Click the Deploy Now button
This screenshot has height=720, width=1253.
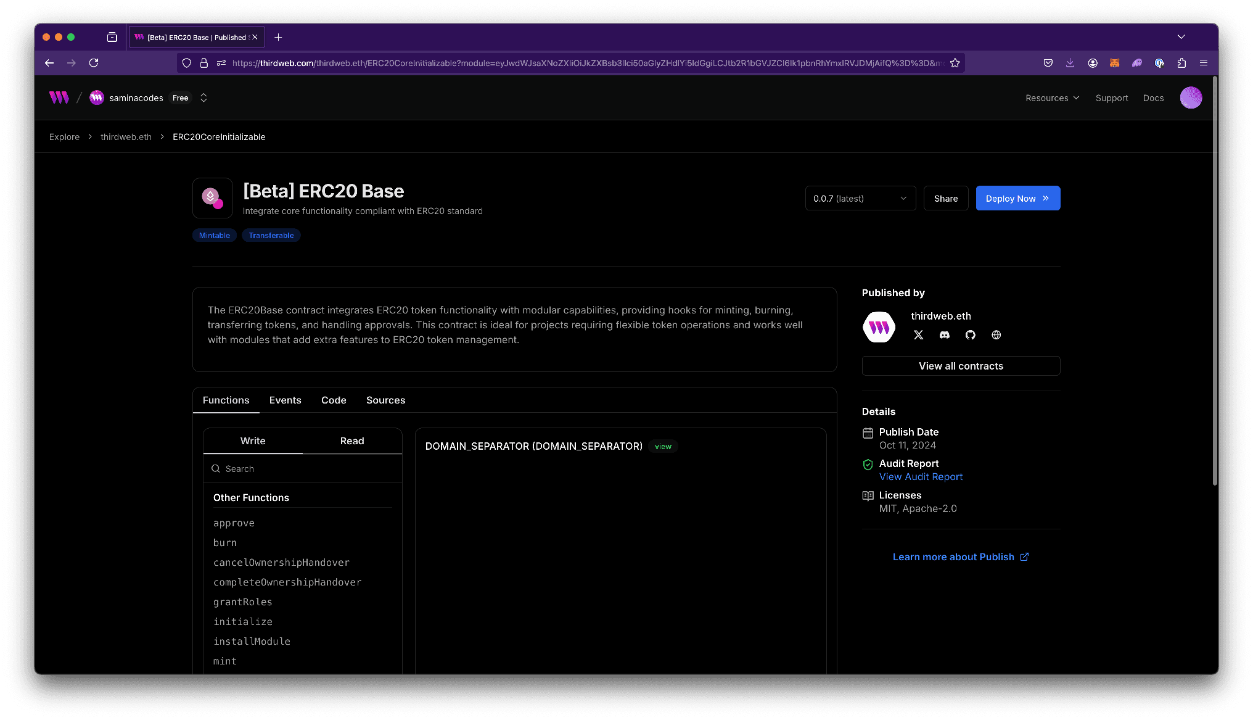point(1017,198)
